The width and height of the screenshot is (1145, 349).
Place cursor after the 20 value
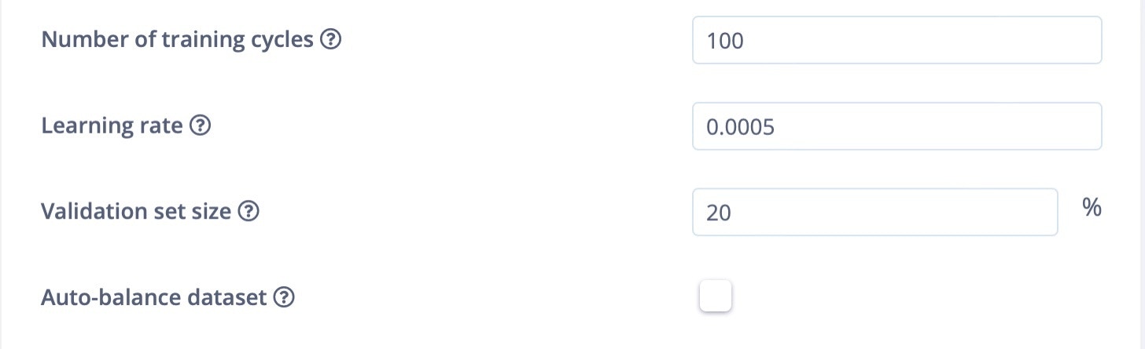733,213
